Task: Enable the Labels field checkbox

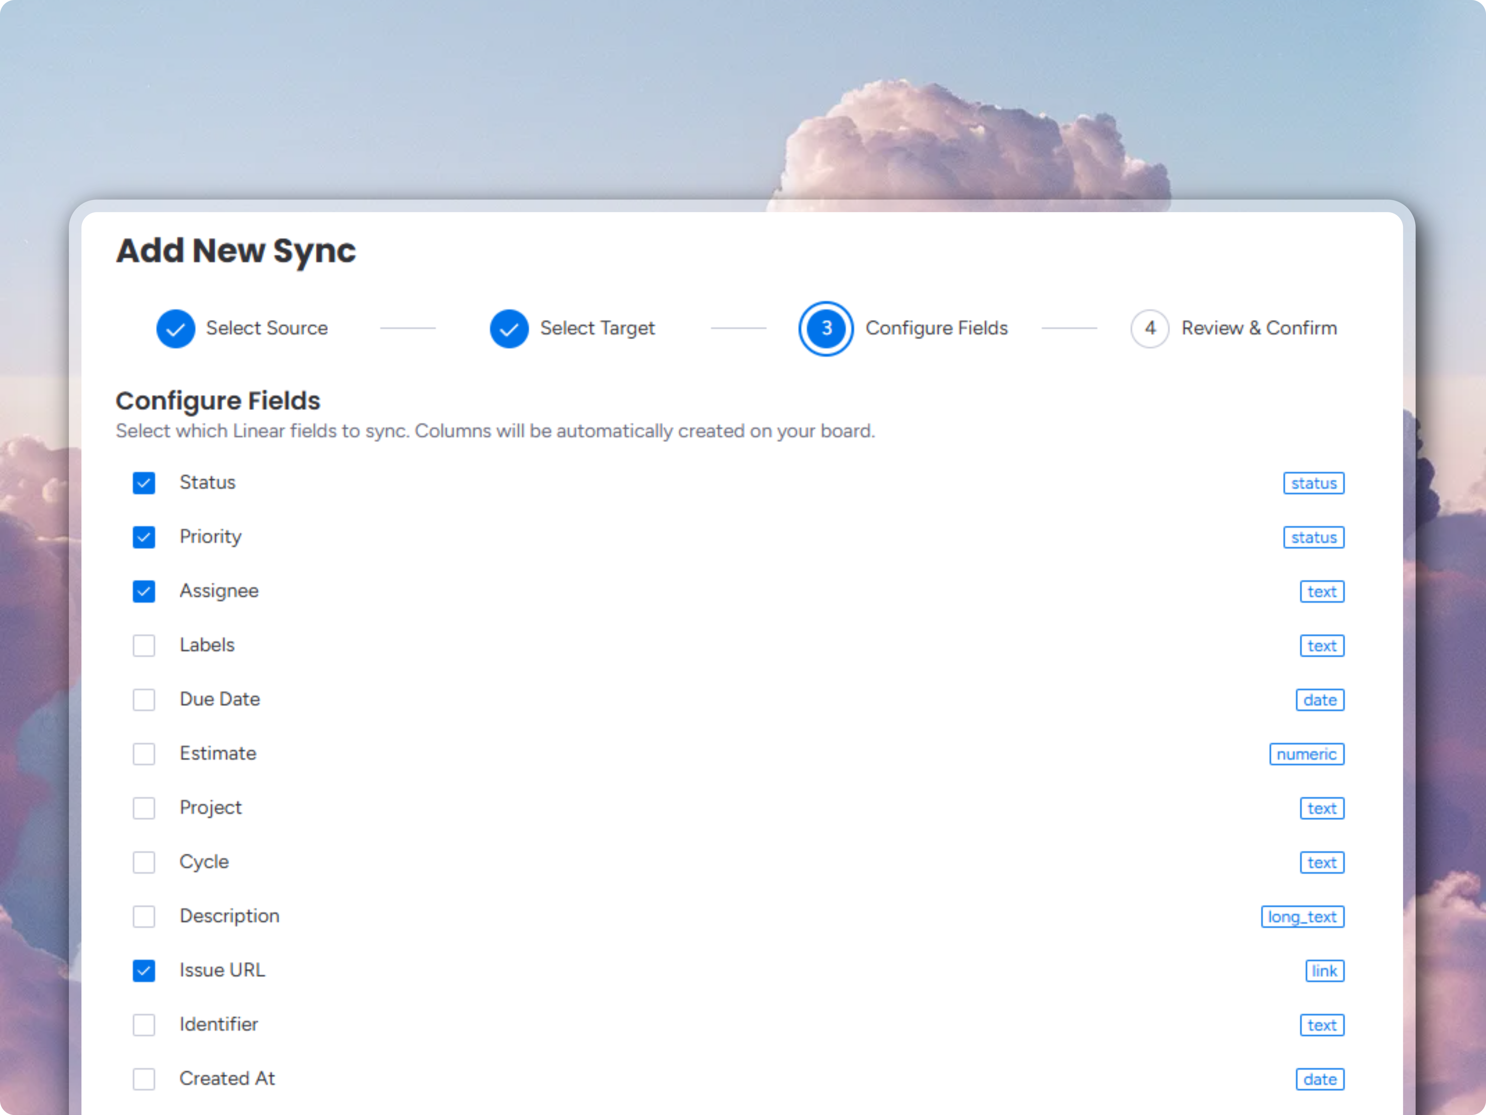Action: tap(144, 646)
